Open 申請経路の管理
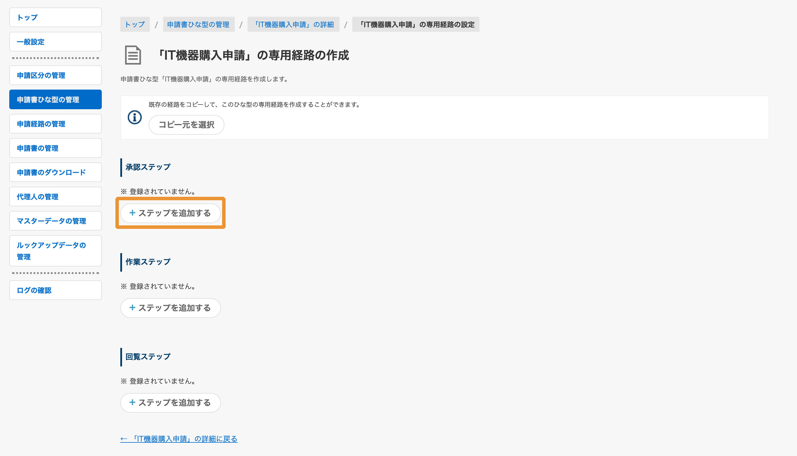Screen dimensions: 797x456 pyautogui.click(x=56, y=124)
